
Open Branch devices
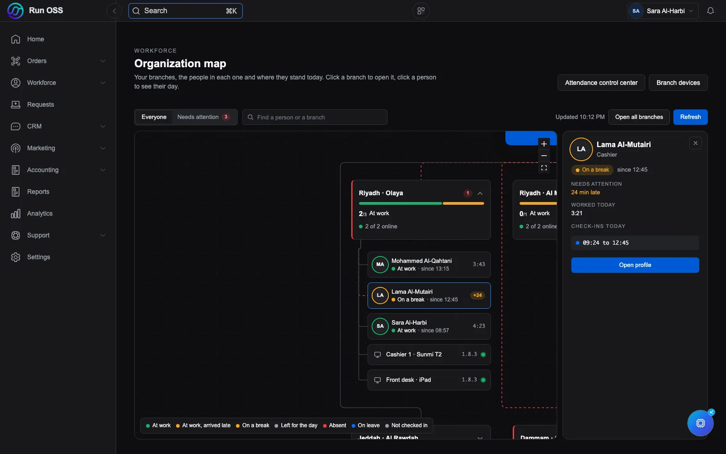(678, 83)
